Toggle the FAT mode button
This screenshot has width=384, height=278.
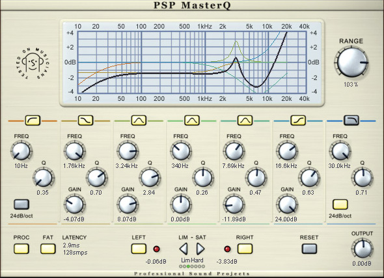(48, 249)
